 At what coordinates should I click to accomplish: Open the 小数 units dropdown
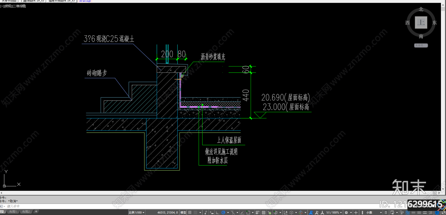point(374,212)
